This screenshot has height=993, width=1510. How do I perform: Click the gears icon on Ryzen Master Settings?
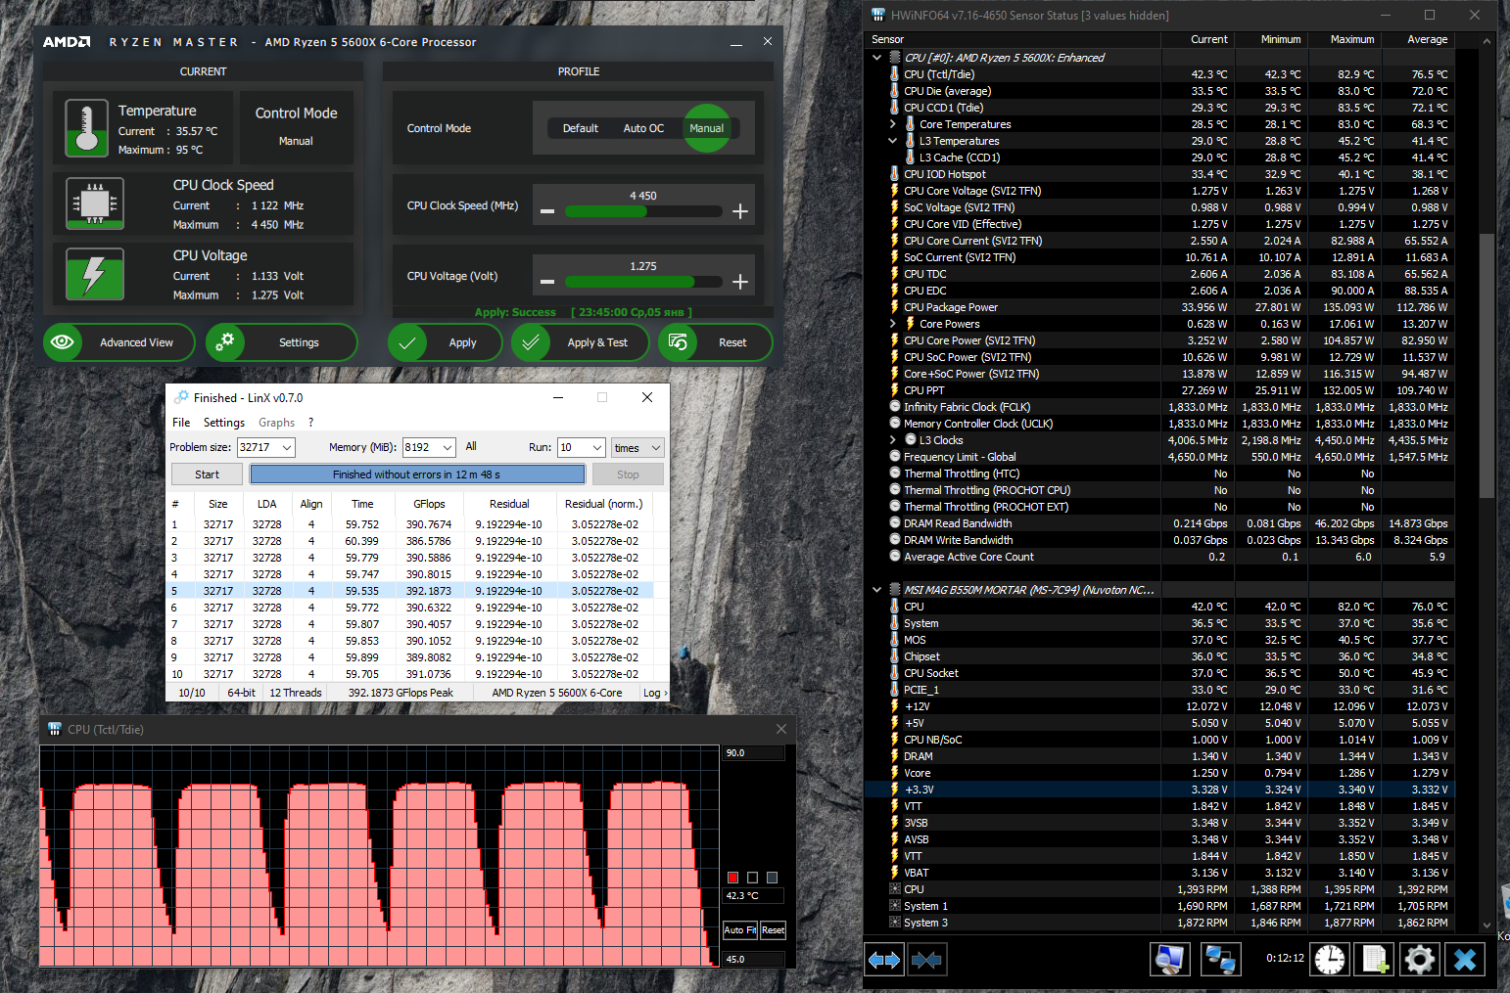click(x=225, y=342)
